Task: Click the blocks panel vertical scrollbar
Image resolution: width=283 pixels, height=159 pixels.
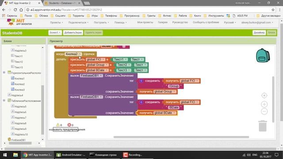Action: click(x=42, y=110)
